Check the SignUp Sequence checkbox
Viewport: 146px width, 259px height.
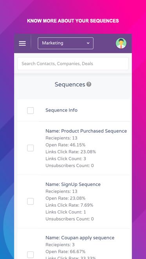(x=31, y=201)
